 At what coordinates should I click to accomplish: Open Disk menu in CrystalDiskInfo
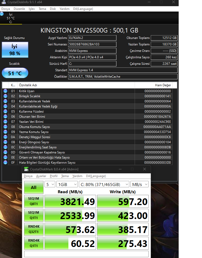[53, 9]
